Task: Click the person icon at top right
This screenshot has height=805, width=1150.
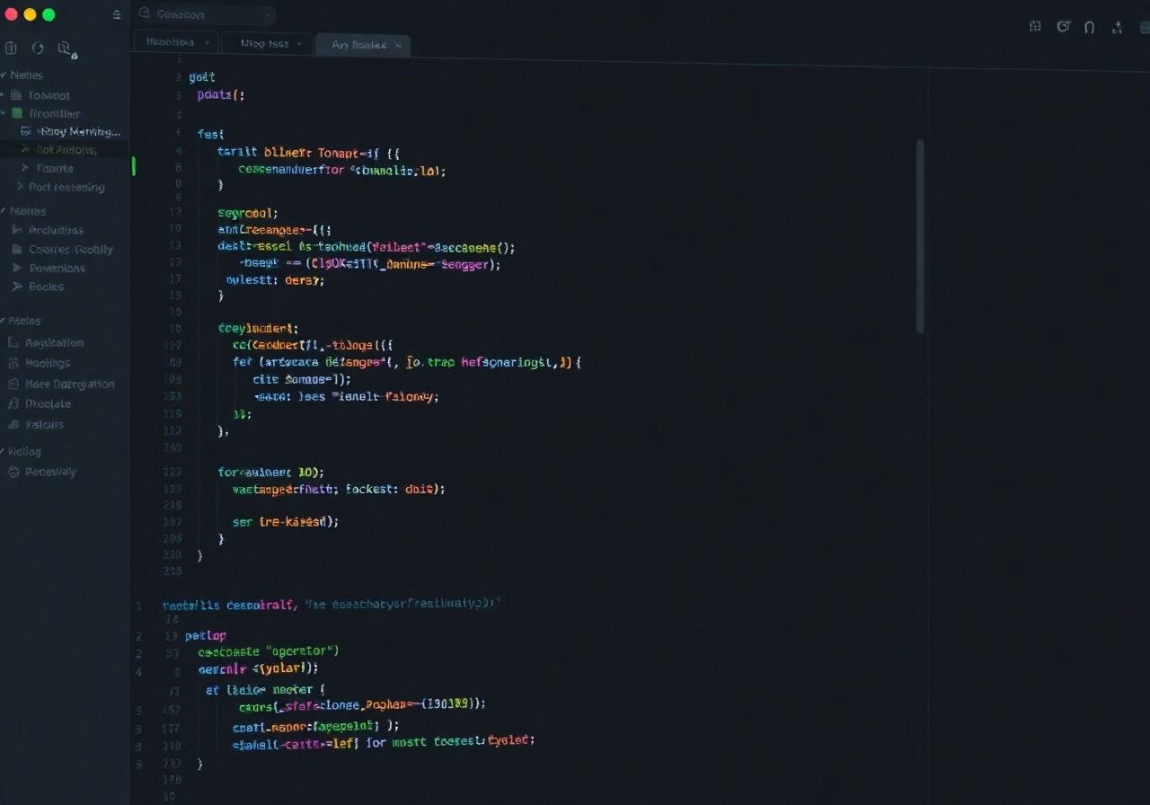Action: (1117, 27)
